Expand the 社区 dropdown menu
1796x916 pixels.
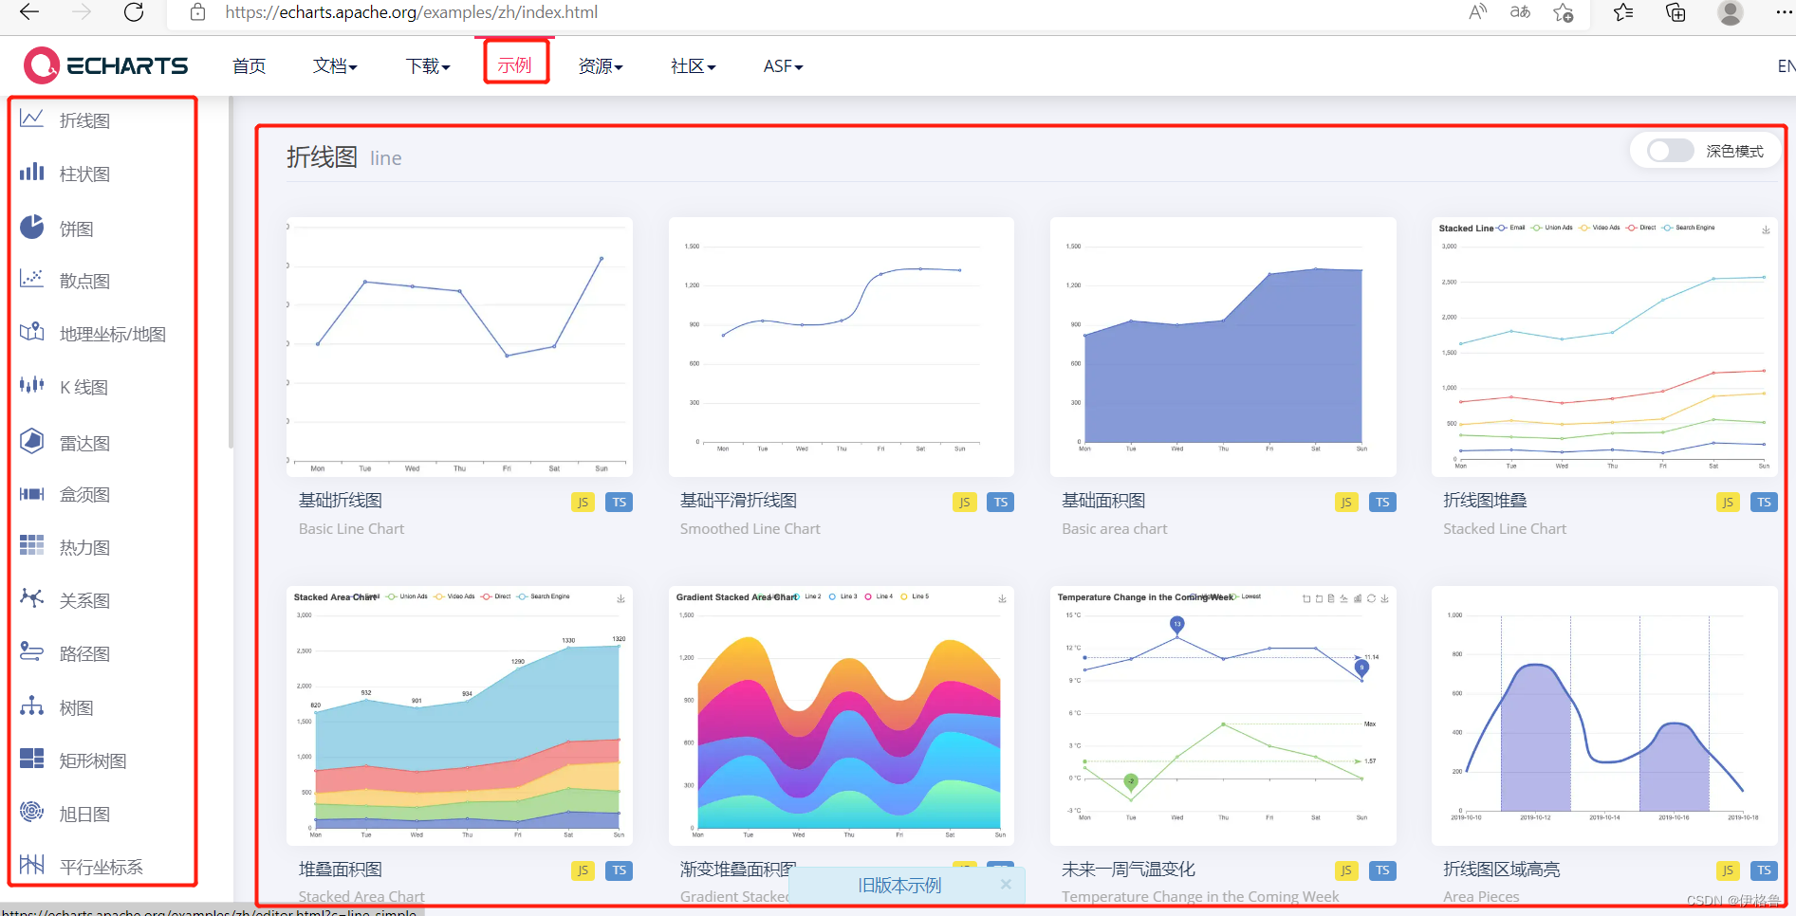tap(693, 65)
